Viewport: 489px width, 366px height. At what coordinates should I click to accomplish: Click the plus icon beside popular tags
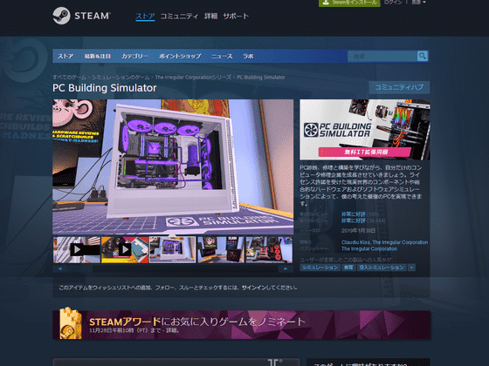pos(411,268)
